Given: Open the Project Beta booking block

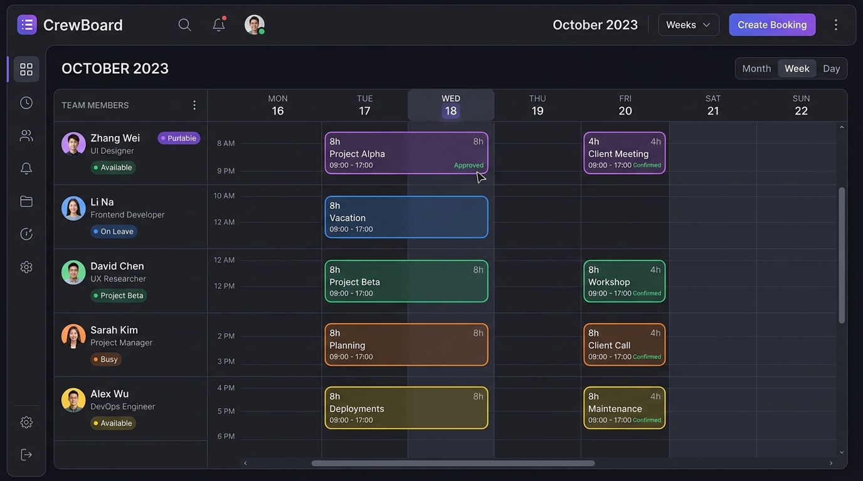Looking at the screenshot, I should [x=406, y=281].
